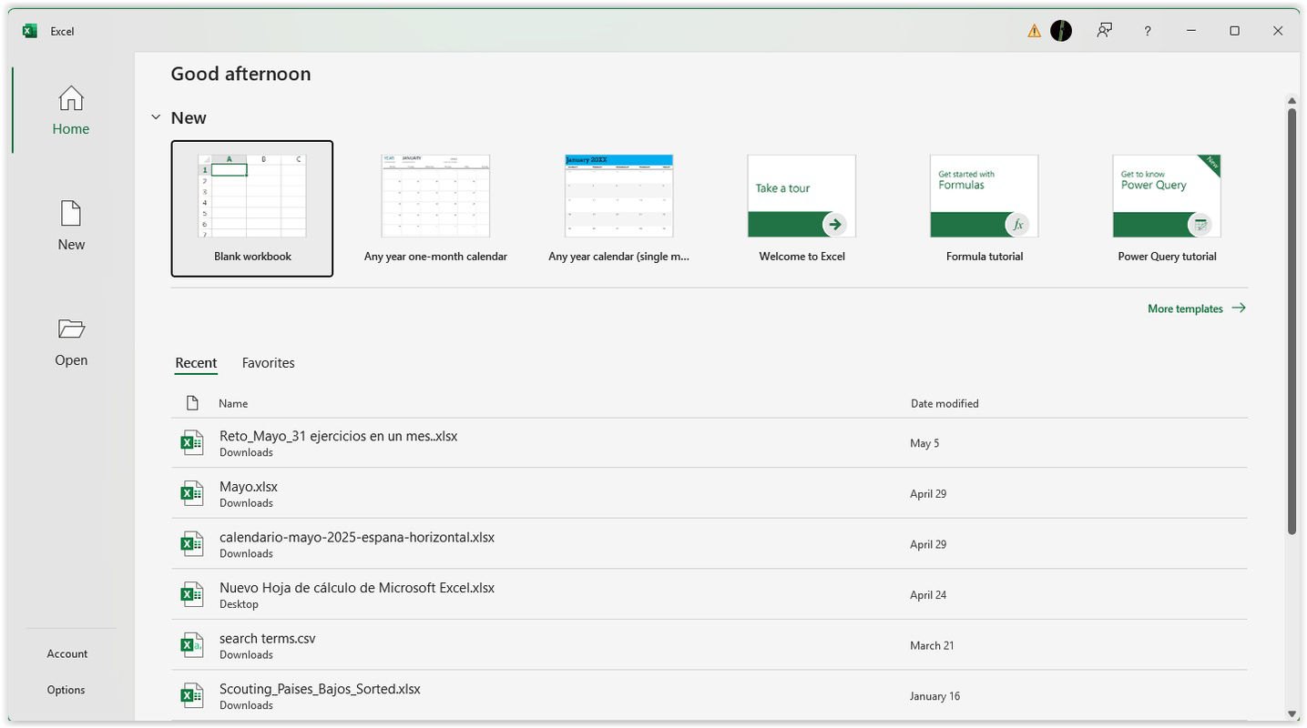Image resolution: width=1307 pixels, height=728 pixels.
Task: Click the New document icon in sidebar
Action: (70, 223)
